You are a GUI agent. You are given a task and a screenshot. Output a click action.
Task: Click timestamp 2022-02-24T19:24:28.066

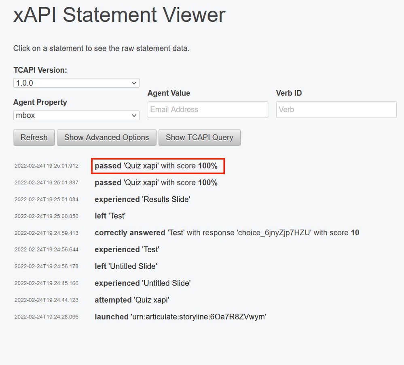(x=46, y=317)
